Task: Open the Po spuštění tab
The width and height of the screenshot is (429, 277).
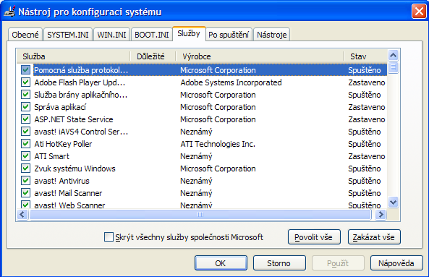Action: point(229,35)
